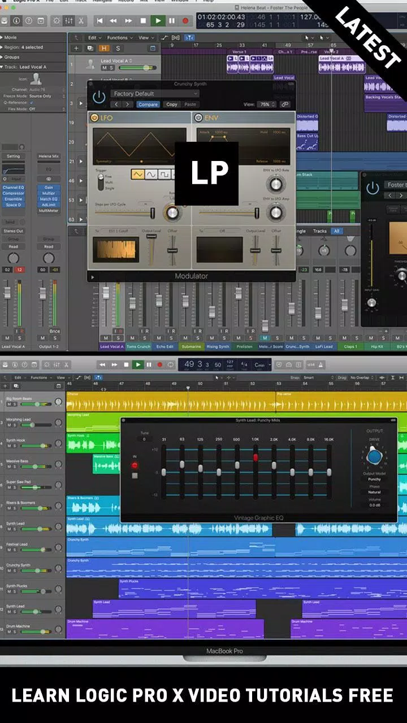The height and width of the screenshot is (723, 407).
Task: Toggle the red IN button on Vintage Graphic EQ
Action: coord(135,465)
